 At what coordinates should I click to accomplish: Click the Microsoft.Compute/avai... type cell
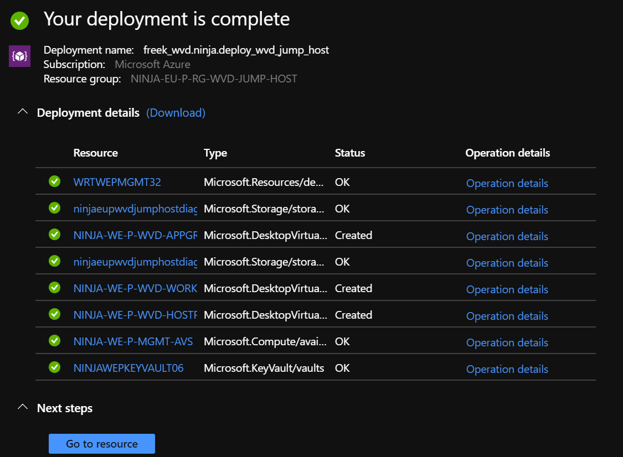[265, 342]
